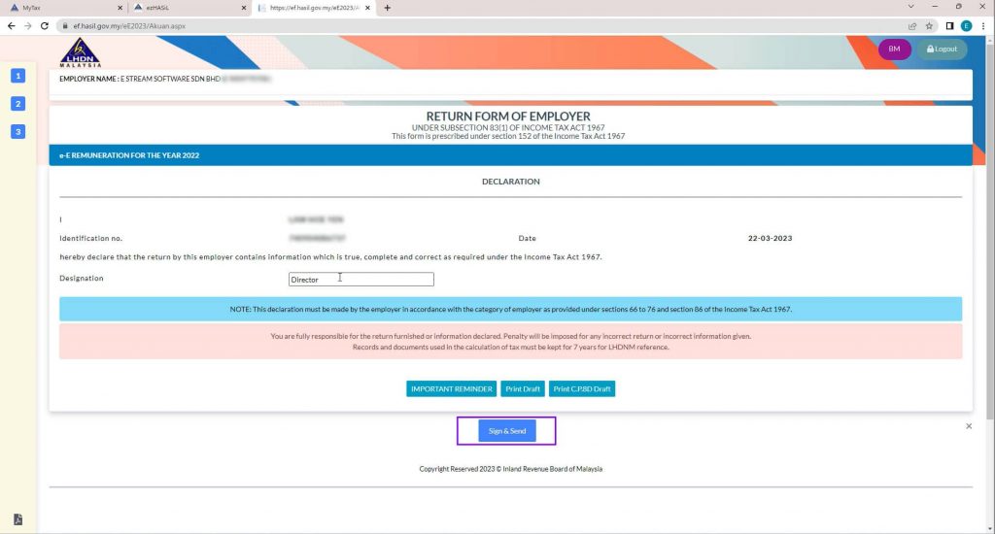Open the Chrome three-dot menu
Screen dimensions: 995x534
(983, 26)
